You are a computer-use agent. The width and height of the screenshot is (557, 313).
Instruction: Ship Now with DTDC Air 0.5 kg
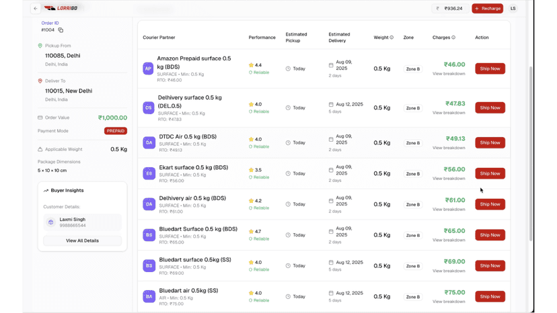click(490, 142)
